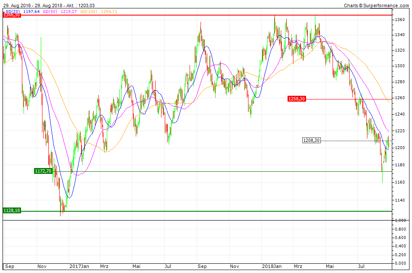The height and width of the screenshot is (273, 412).
Task: Click the GD(20) value 1197,64 readout
Action: click(x=31, y=11)
